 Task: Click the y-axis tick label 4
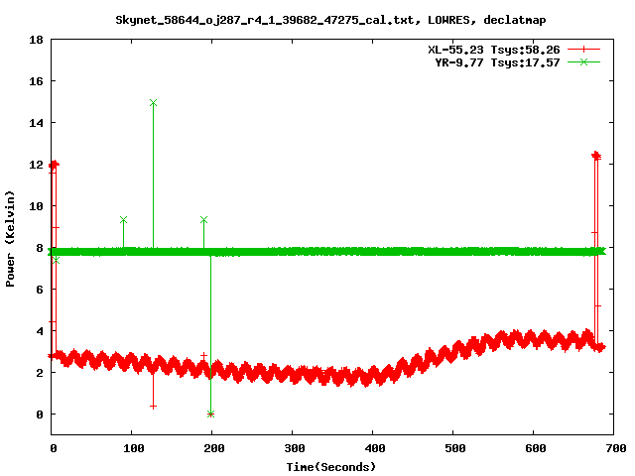pos(40,331)
